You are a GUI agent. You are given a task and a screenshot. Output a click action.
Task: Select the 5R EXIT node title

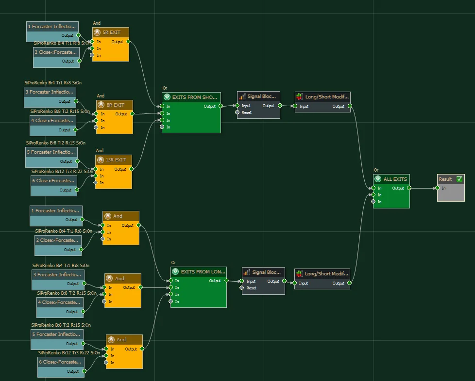pyautogui.click(x=112, y=32)
